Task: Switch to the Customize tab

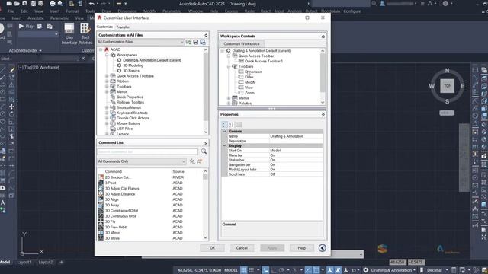Action: click(x=105, y=27)
